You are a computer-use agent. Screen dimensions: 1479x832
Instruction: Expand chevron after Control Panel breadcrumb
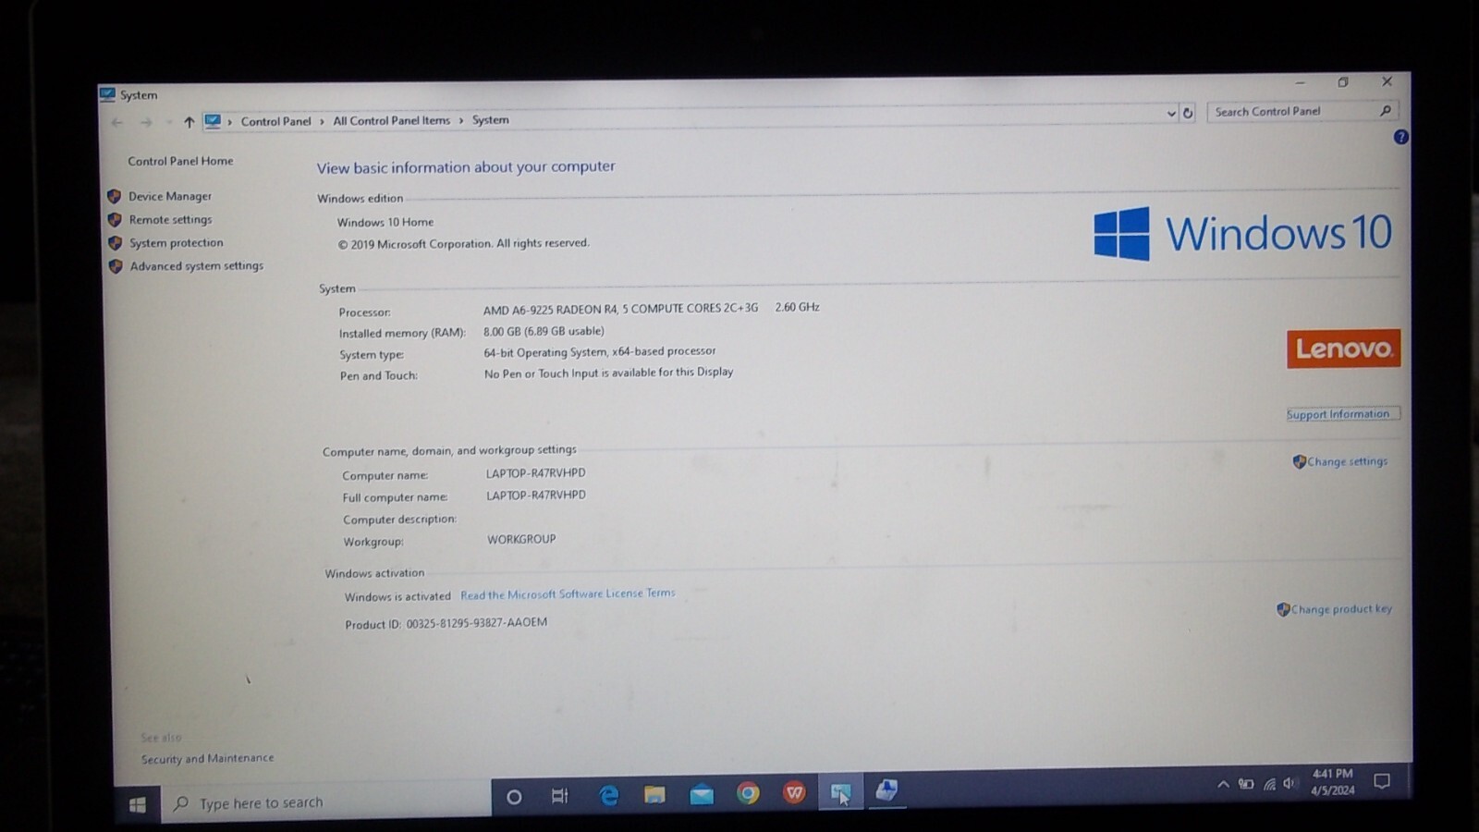pyautogui.click(x=322, y=121)
